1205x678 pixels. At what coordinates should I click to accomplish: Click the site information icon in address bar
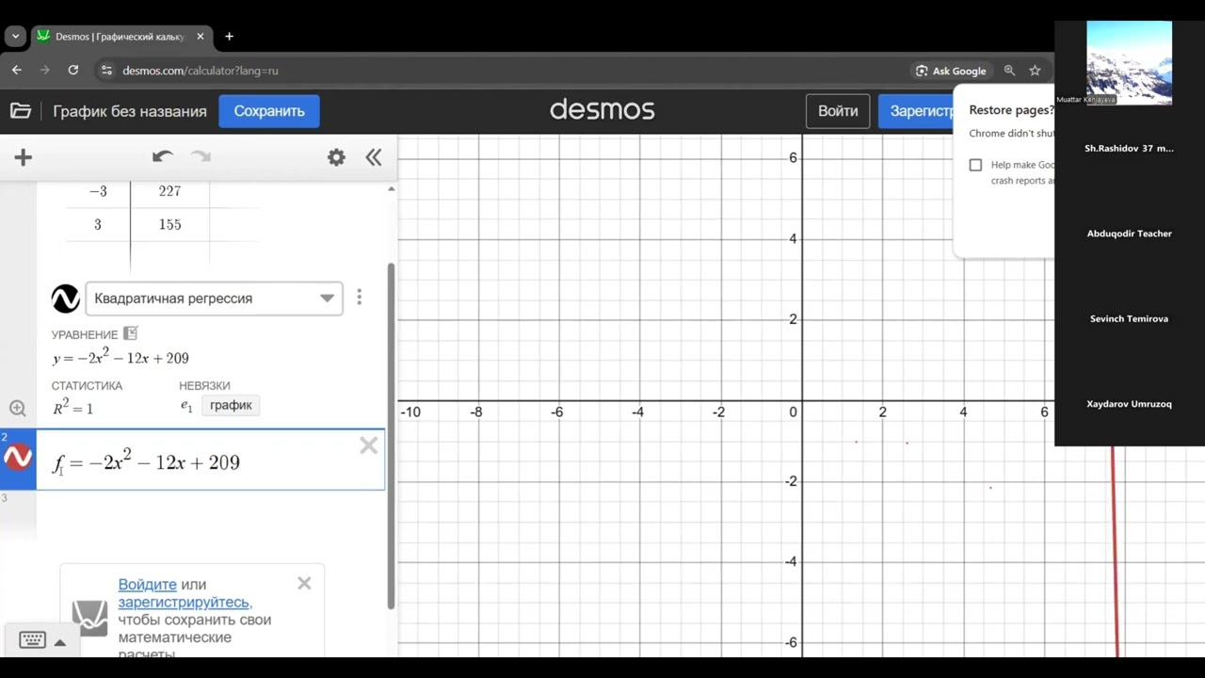[x=106, y=71]
